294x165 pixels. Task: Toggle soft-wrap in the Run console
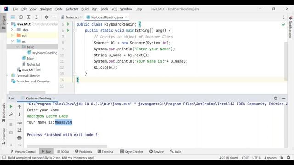tap(19, 122)
